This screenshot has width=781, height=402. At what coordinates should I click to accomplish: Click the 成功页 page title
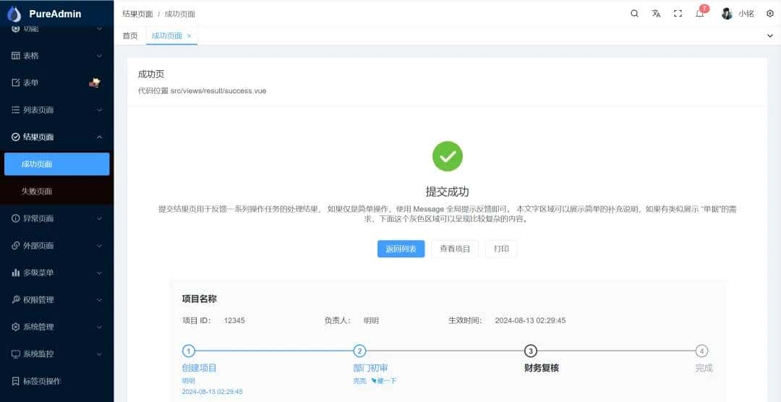tap(151, 74)
